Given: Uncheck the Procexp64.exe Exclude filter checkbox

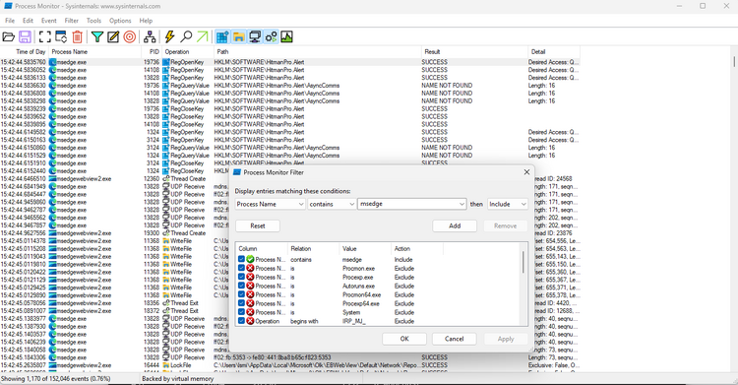Looking at the screenshot, I should 241,303.
